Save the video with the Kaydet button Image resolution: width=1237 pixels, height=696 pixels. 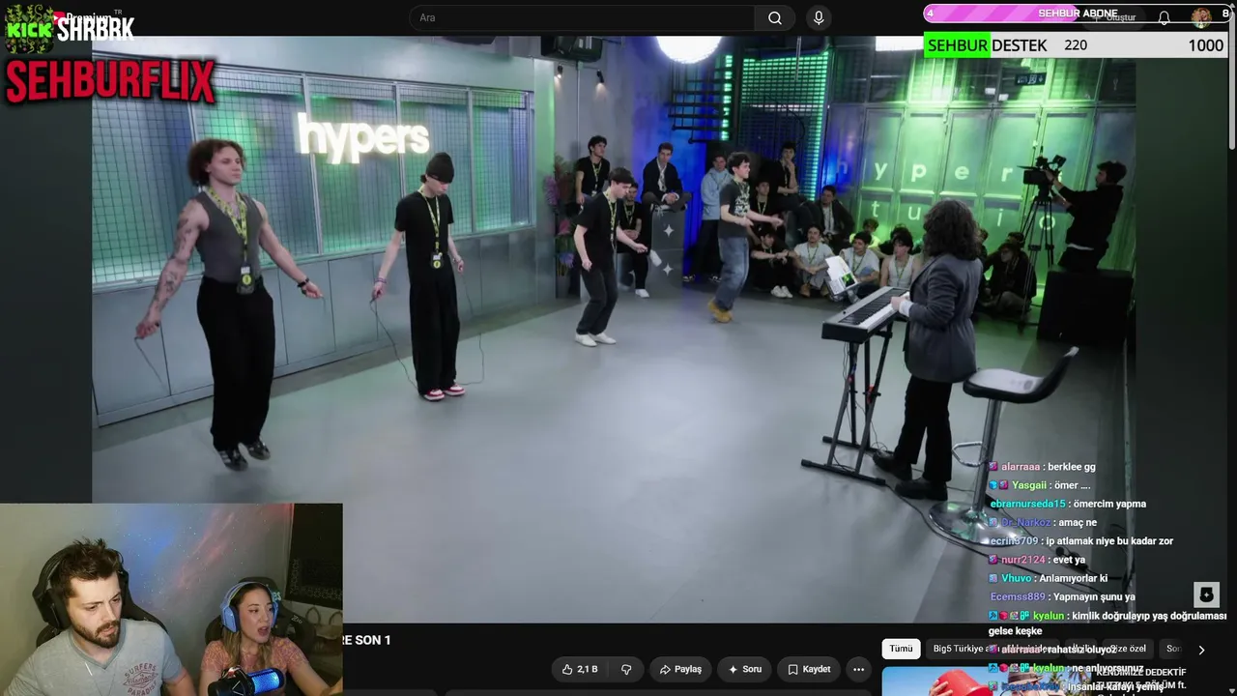click(809, 669)
